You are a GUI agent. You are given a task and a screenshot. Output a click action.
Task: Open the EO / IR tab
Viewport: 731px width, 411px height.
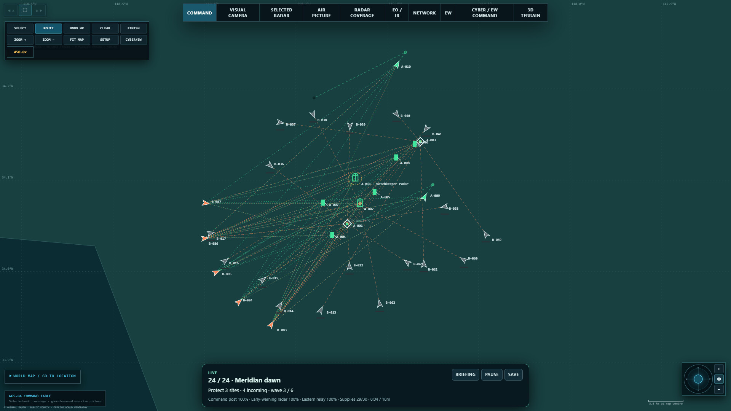tap(397, 13)
